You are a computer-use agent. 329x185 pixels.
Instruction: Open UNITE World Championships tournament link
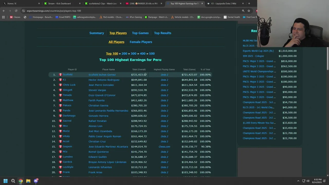click(x=259, y=71)
